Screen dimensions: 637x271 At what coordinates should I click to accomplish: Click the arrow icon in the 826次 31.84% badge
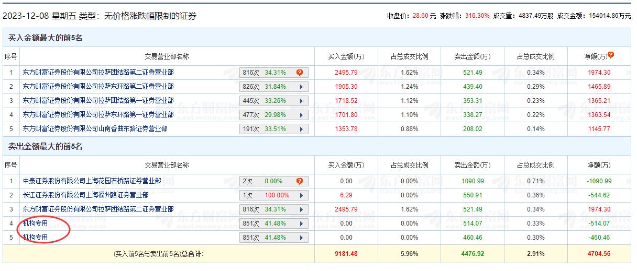(301, 87)
